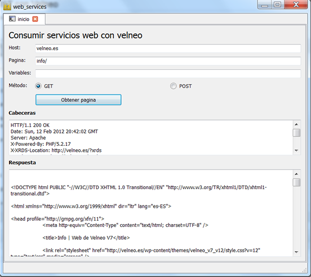Close the inicio tab with red X
Screen dimensions: 311x277
(35, 19)
